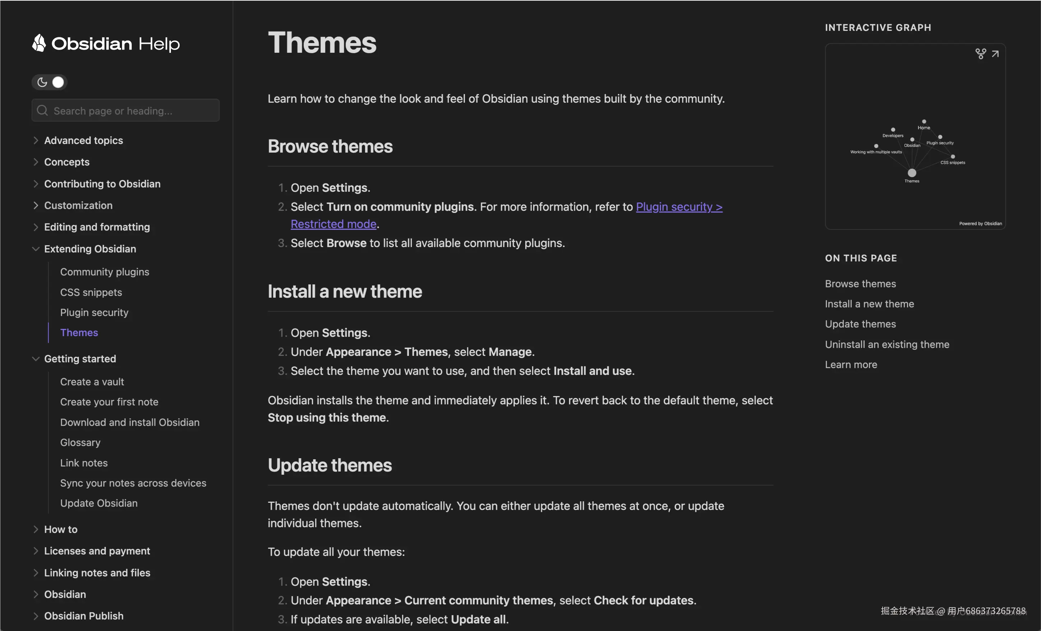
Task: Click the Home node in interactive graph
Action: (924, 122)
